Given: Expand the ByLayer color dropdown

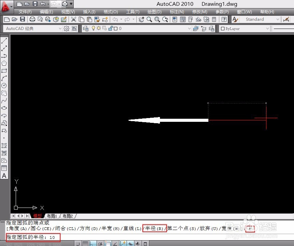Looking at the screenshot, I should click(x=267, y=29).
